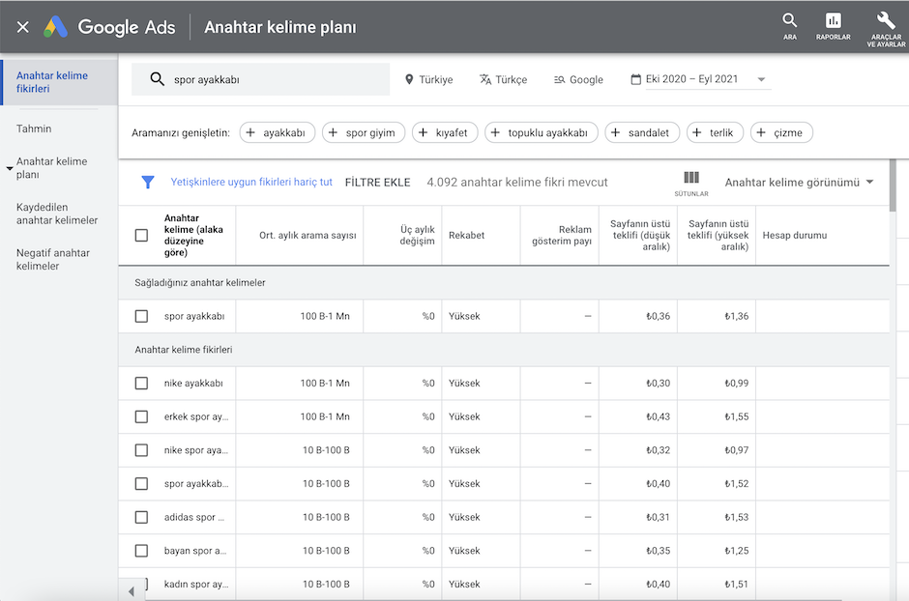Click the FİLTRE EKLE button
Screen dimensions: 909x601
(x=377, y=182)
